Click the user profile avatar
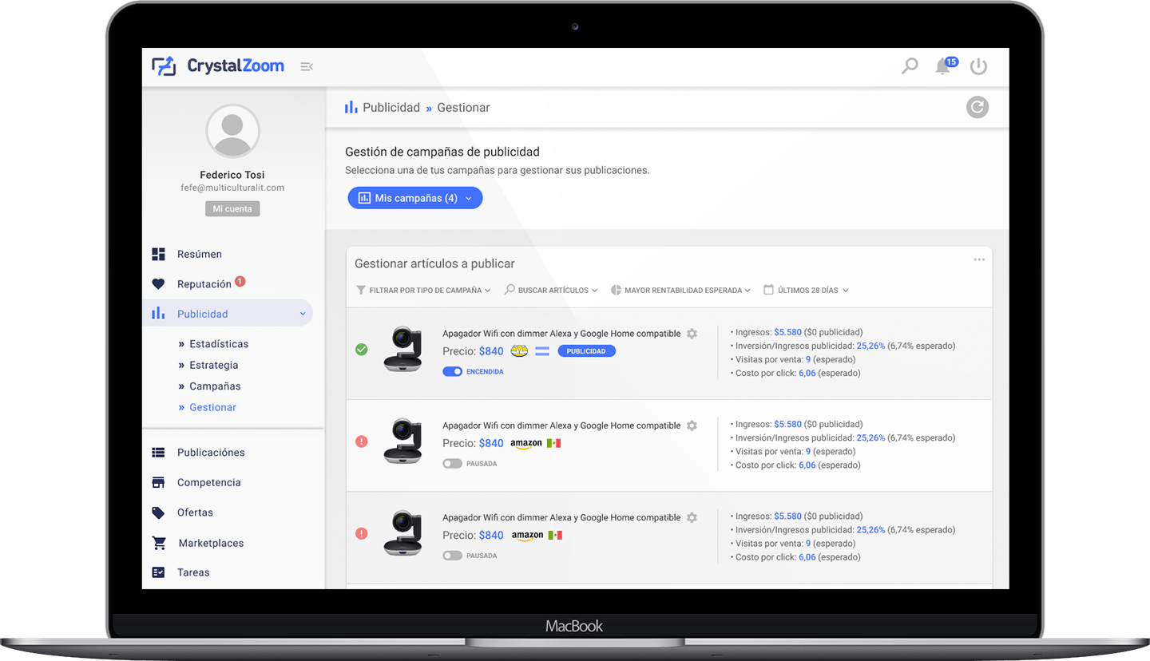 pos(232,130)
